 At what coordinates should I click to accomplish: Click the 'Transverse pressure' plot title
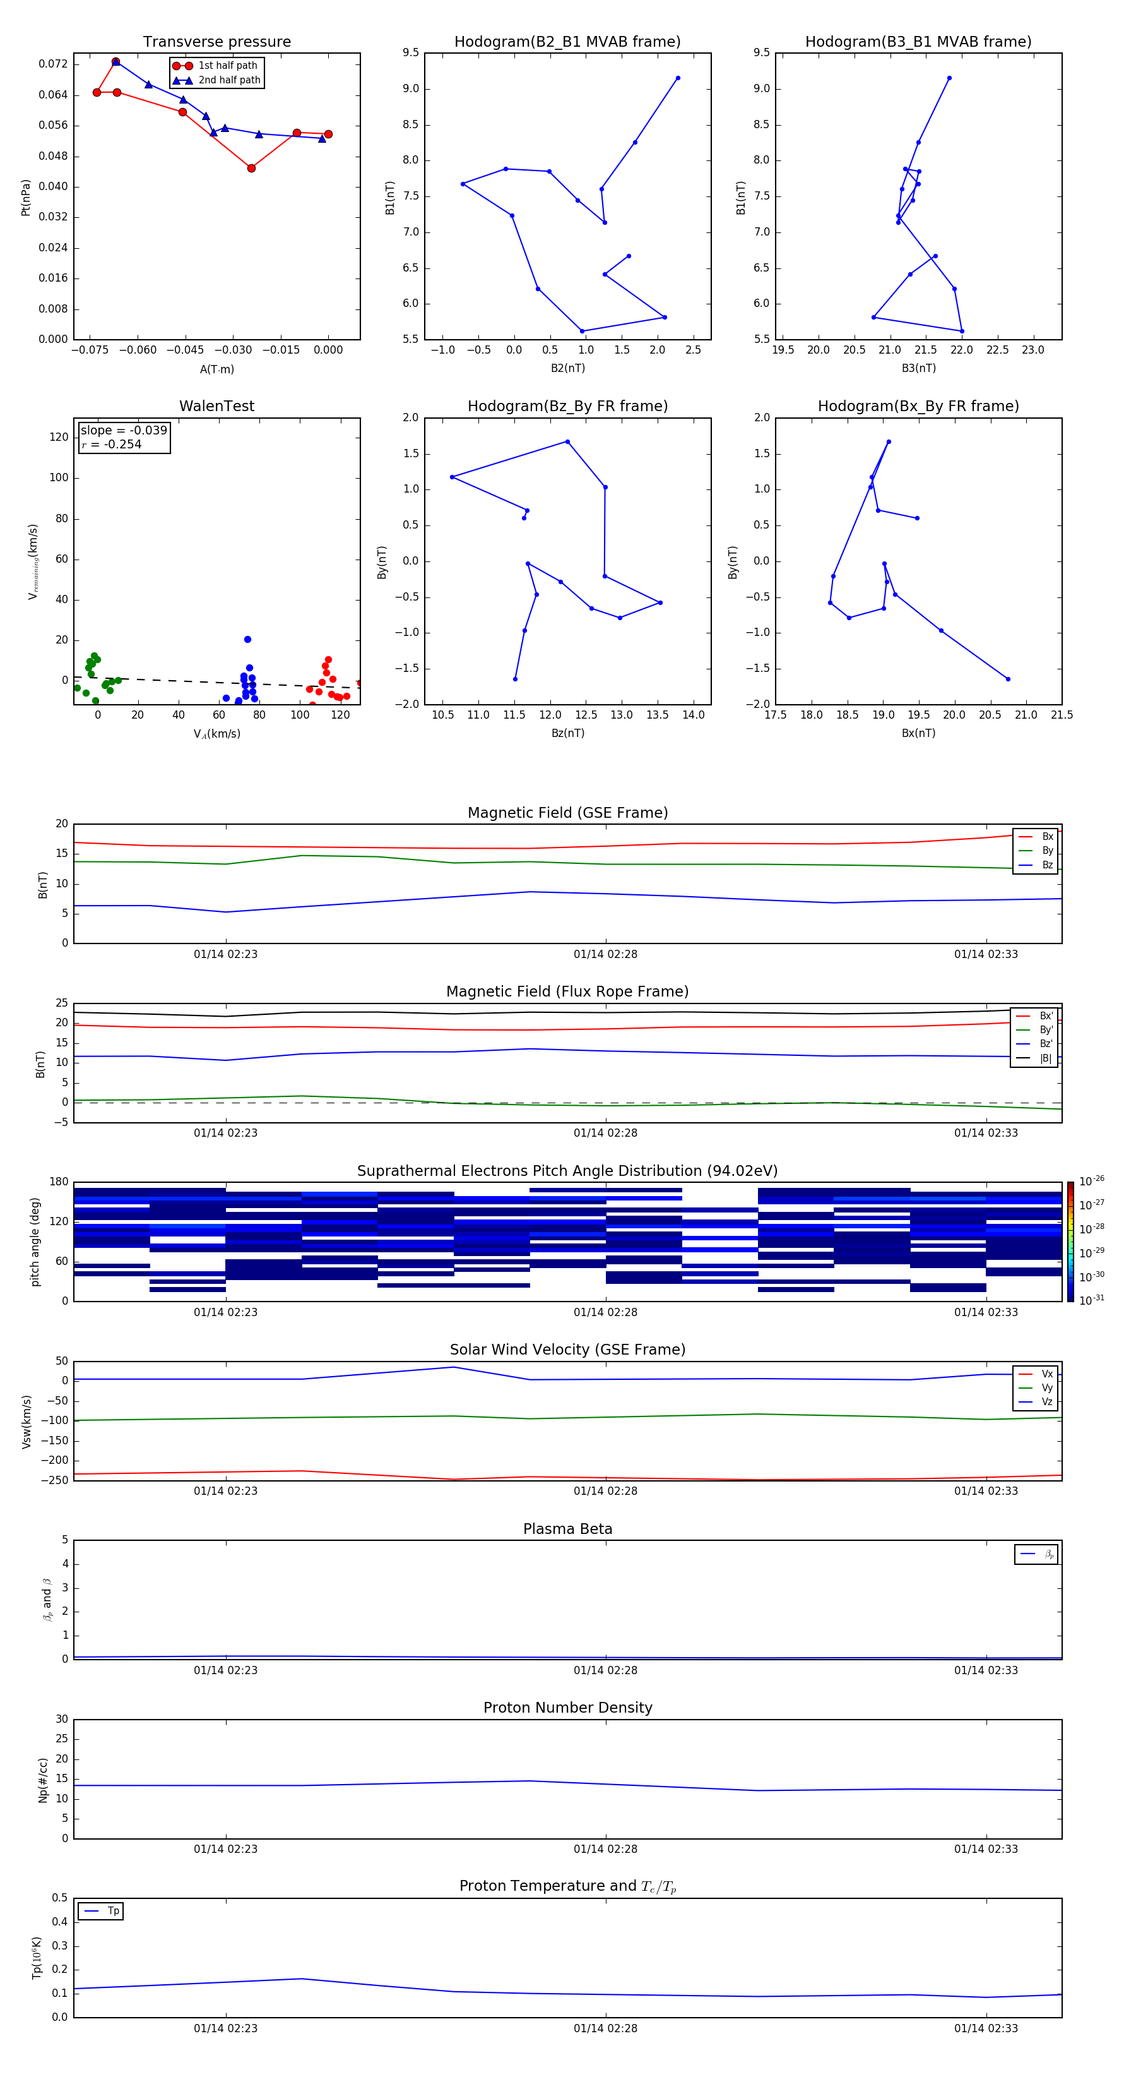click(x=216, y=41)
